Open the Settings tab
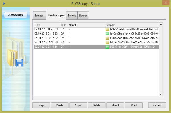 [39, 16]
